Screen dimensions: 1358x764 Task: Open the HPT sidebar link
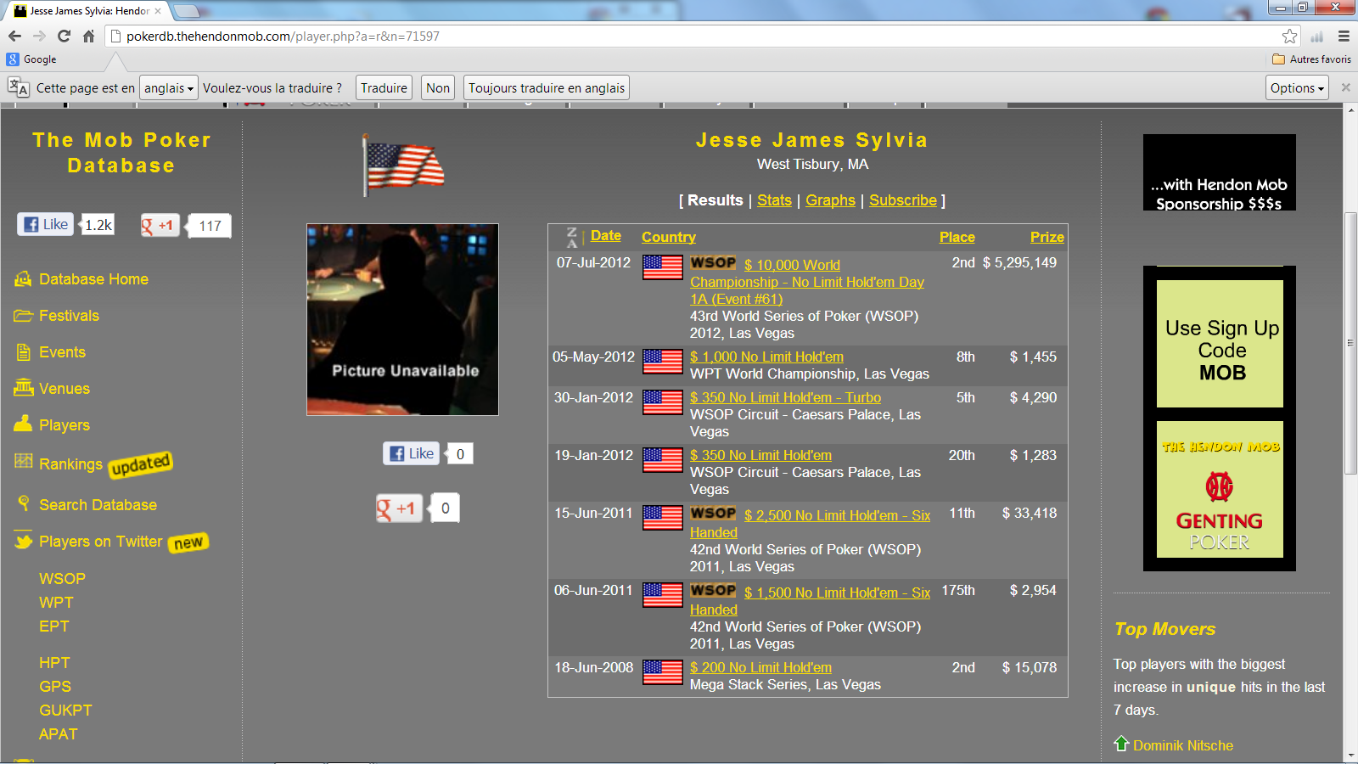54,663
